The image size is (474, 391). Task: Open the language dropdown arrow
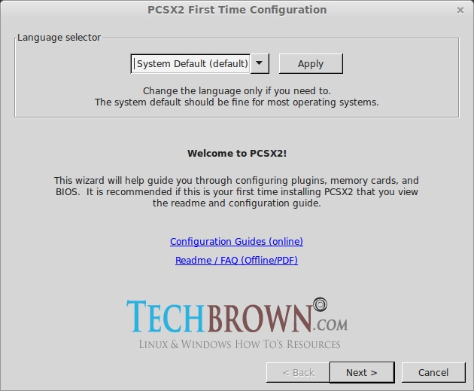[x=260, y=64]
